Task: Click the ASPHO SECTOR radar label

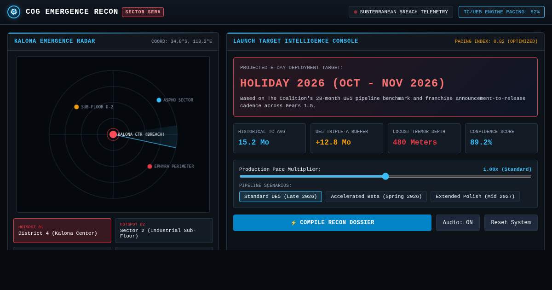Action: point(178,100)
